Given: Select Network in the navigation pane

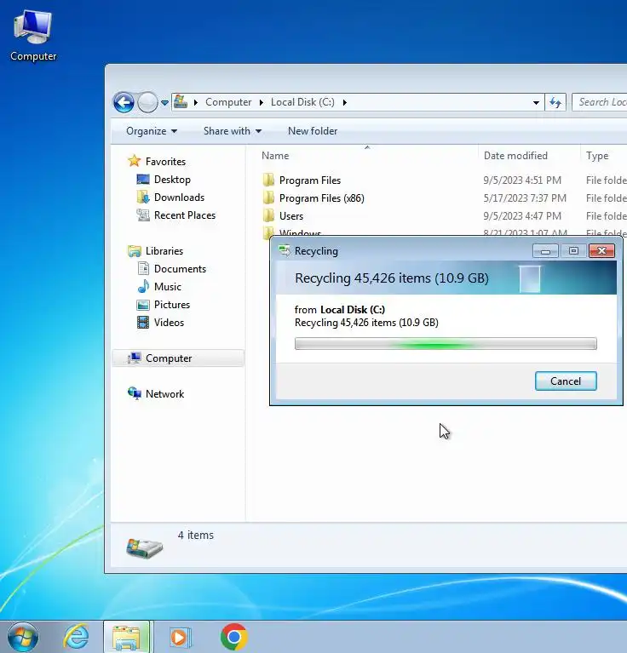Looking at the screenshot, I should tap(164, 394).
